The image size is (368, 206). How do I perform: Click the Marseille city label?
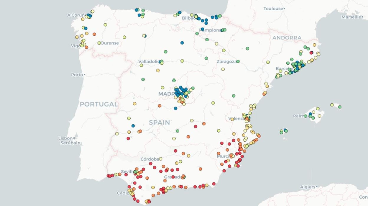(351, 17)
